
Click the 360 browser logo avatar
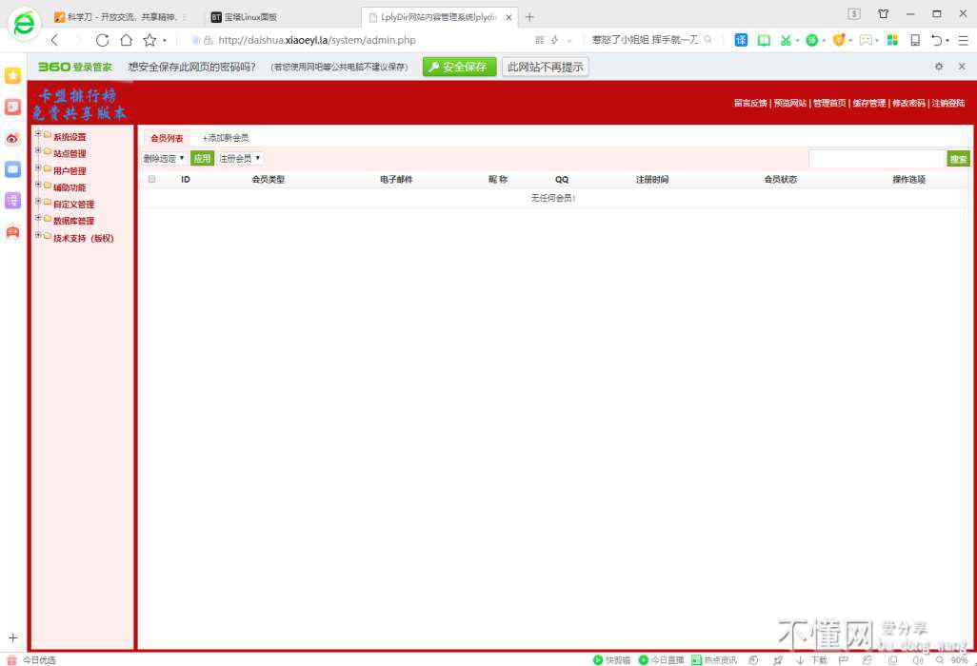pos(25,24)
